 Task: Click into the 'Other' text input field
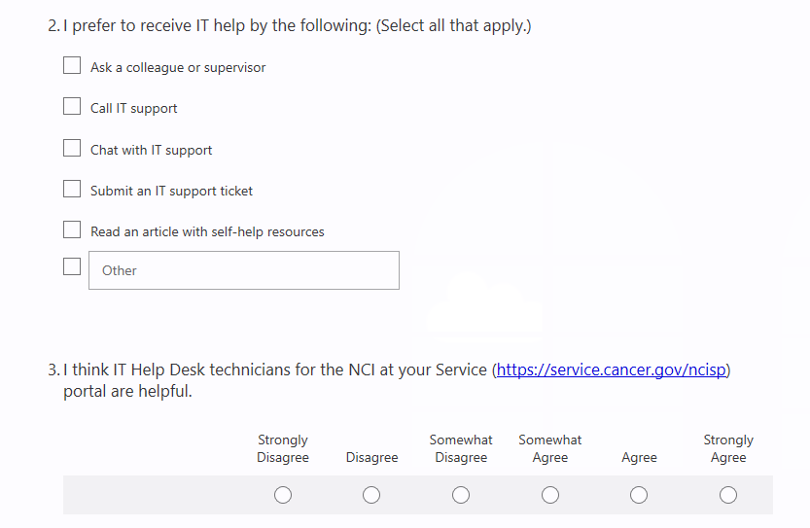coord(243,270)
